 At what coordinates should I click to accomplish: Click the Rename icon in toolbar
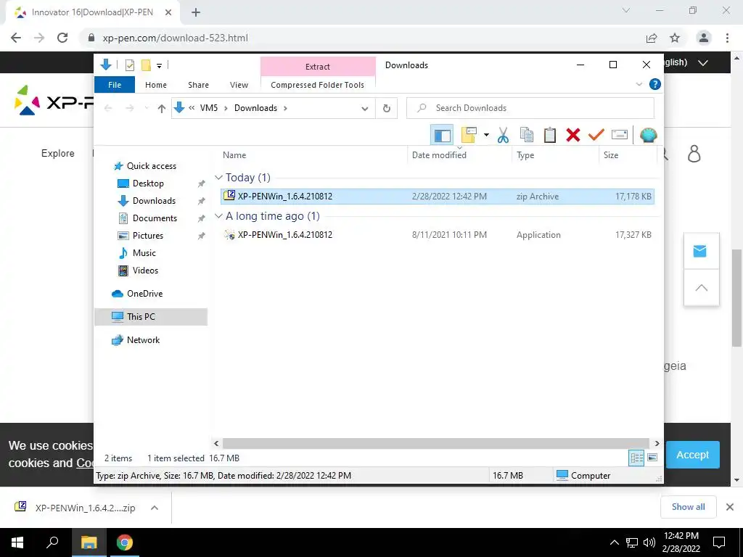(x=620, y=135)
